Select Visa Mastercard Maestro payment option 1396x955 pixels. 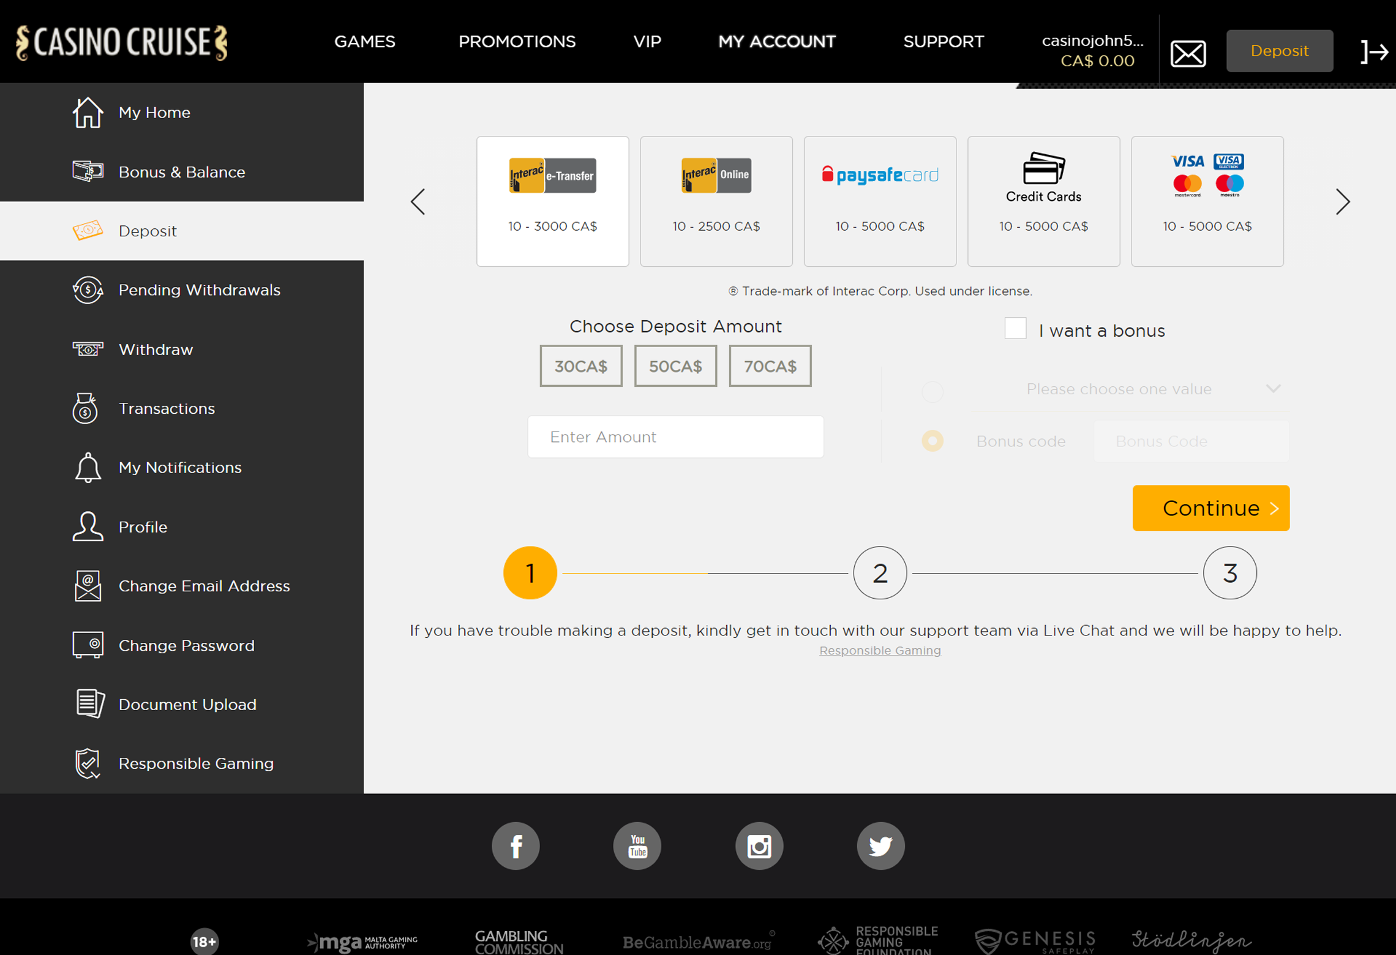(x=1207, y=201)
